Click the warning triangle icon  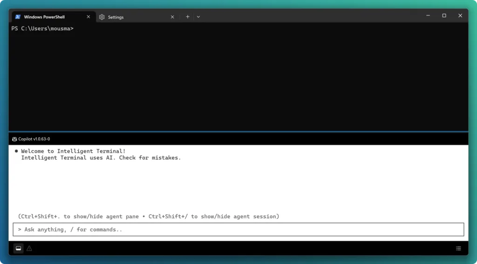click(29, 249)
